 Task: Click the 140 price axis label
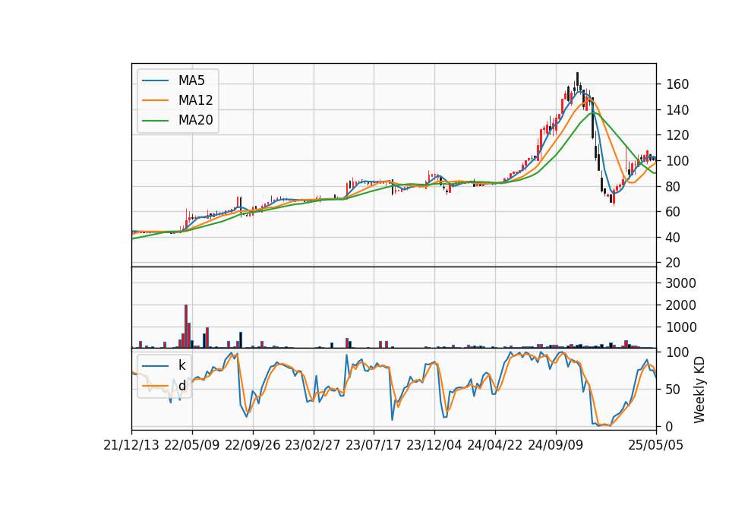pos(677,110)
